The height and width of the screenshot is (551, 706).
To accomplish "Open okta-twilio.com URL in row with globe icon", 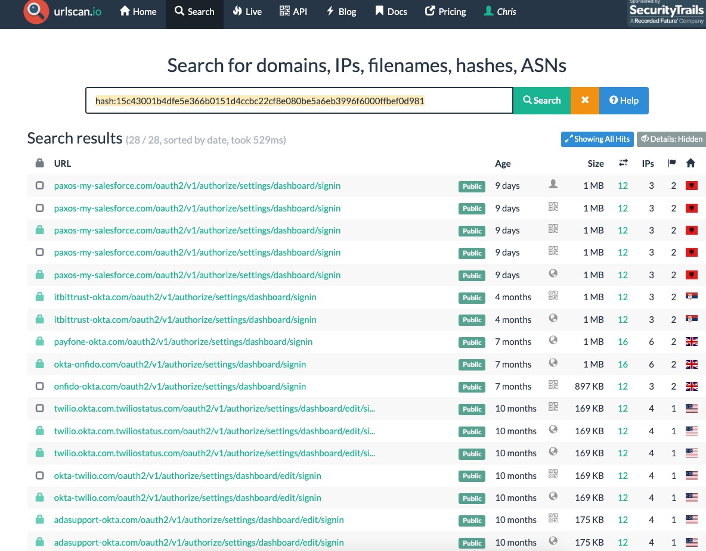I will coord(187,497).
